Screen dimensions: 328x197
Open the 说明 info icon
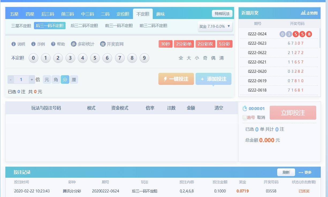point(13,44)
